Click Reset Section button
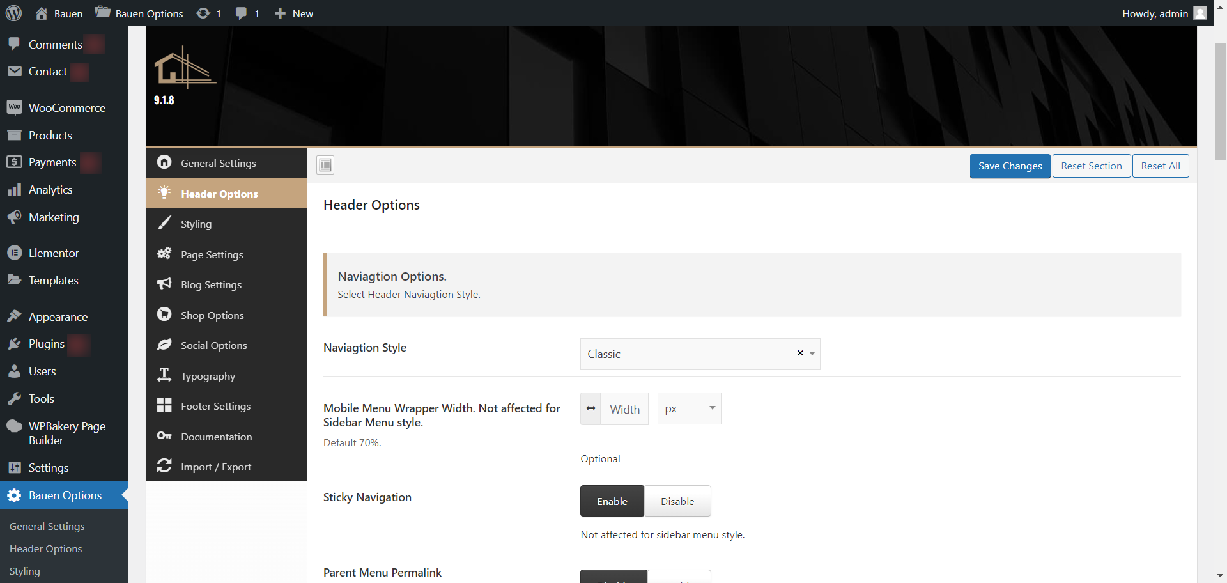The image size is (1227, 583). click(1092, 166)
